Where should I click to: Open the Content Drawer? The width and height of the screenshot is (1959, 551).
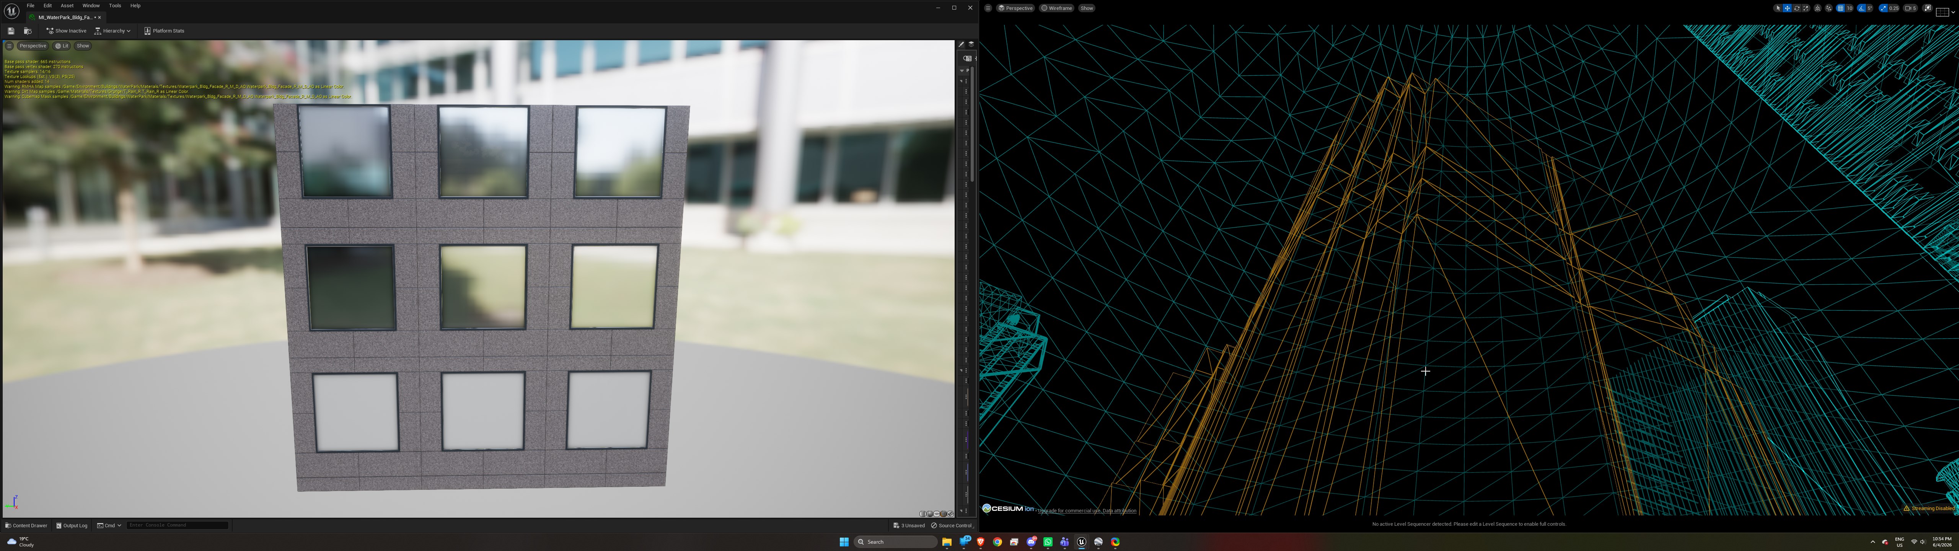[27, 525]
